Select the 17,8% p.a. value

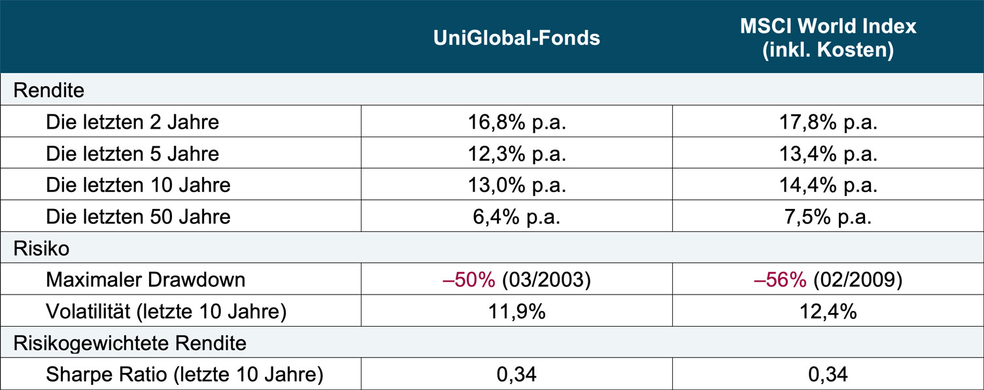click(x=828, y=122)
